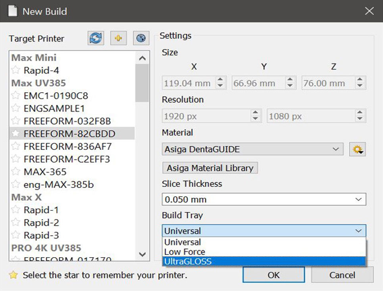
Task: Star the FREEFORM-836AF7 printer
Action: tap(15, 146)
